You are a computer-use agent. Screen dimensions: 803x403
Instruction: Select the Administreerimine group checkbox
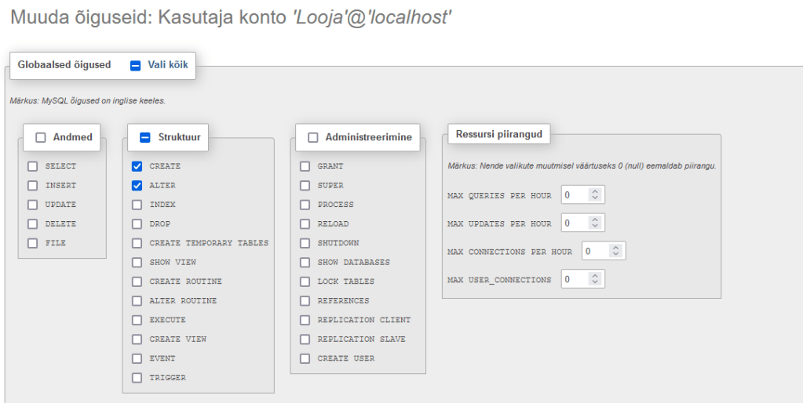(x=312, y=137)
